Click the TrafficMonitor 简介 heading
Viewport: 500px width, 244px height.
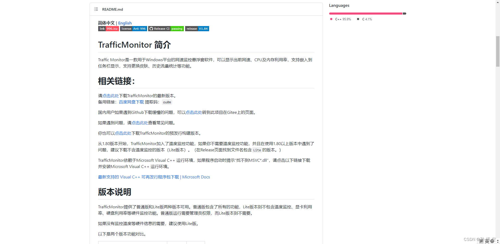pyautogui.click(x=134, y=45)
